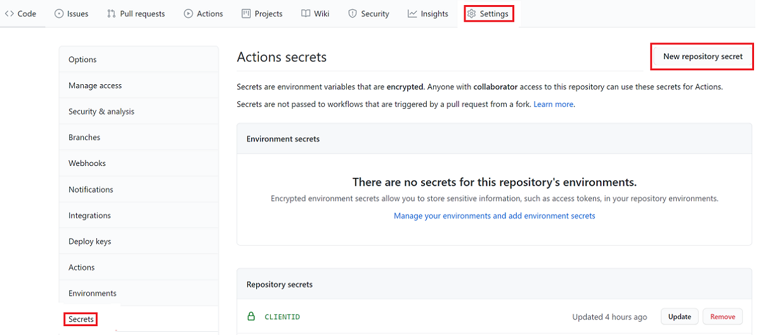Click the Issues circle icon
The image size is (761, 335).
tap(59, 13)
